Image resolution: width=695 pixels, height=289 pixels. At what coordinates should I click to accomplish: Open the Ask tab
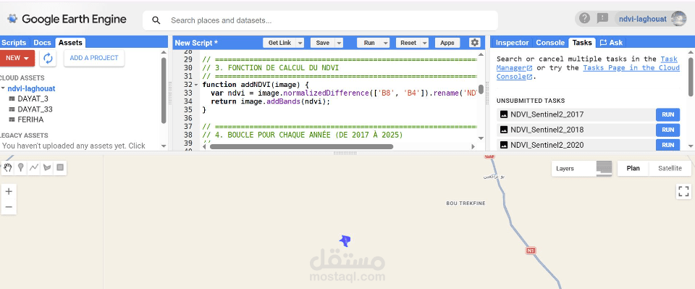(x=611, y=43)
